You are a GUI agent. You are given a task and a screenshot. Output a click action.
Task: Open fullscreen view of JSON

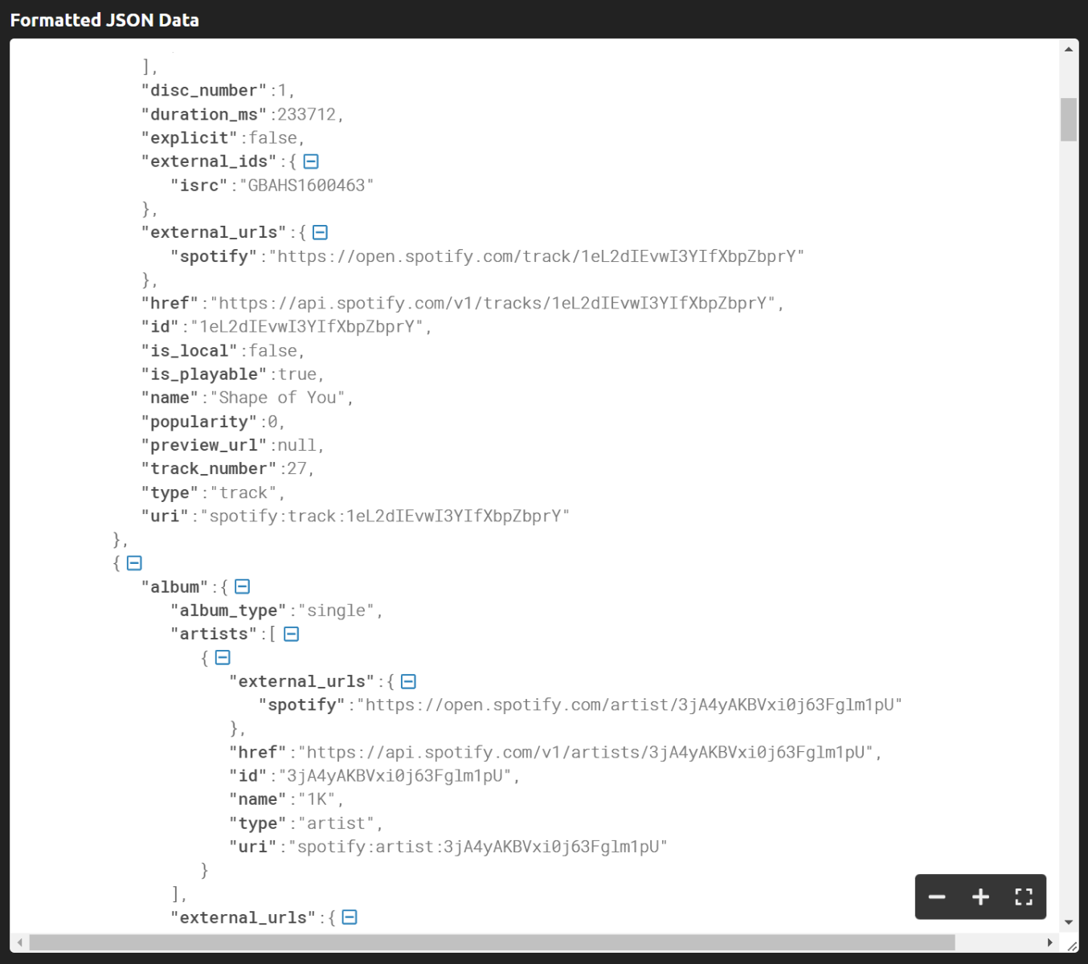click(1024, 897)
